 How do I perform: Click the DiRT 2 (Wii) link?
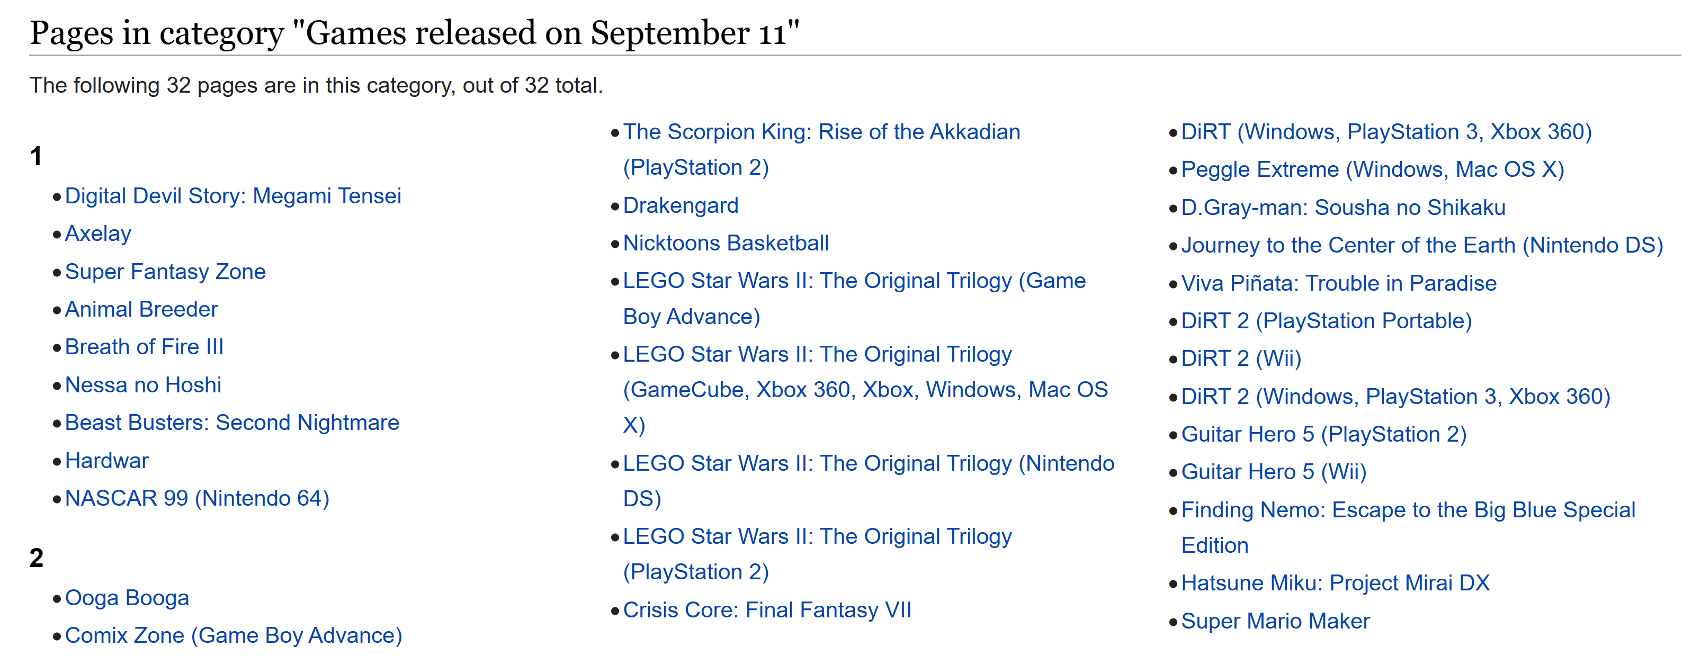pyautogui.click(x=1241, y=358)
